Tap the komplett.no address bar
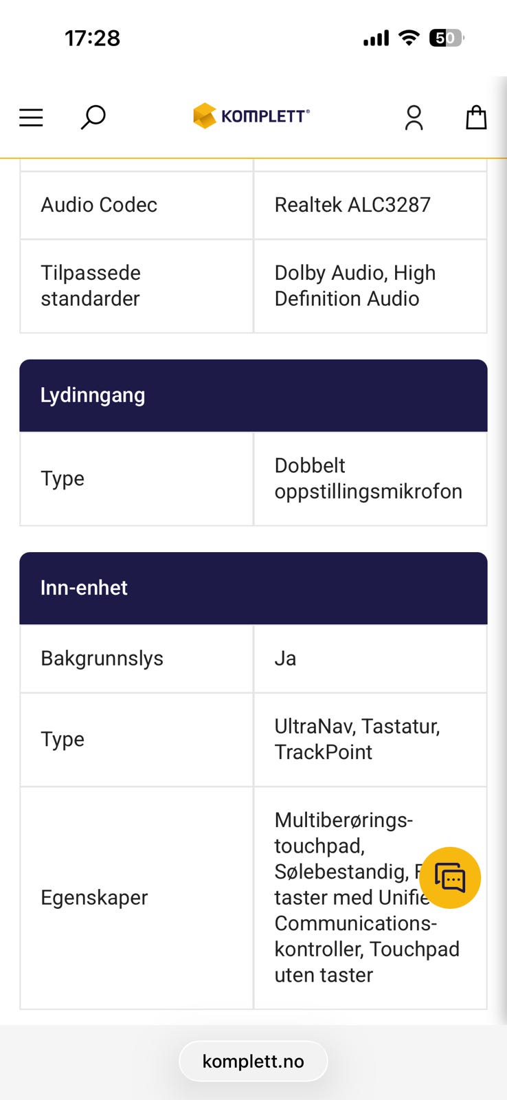 coord(253,1061)
